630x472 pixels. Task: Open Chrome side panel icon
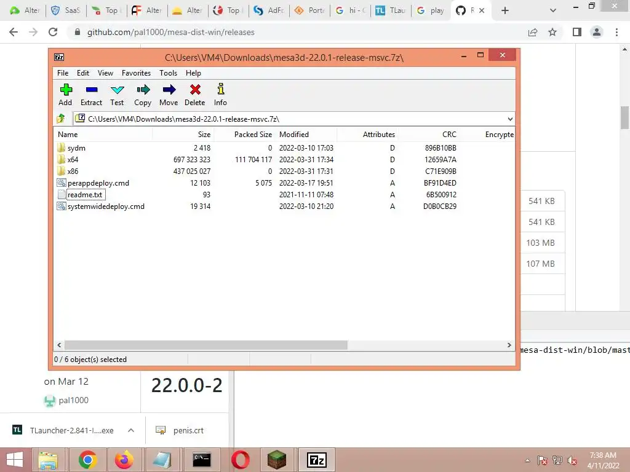[577, 32]
